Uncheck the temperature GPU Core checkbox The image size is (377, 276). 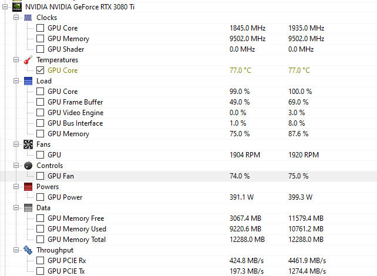coord(40,70)
